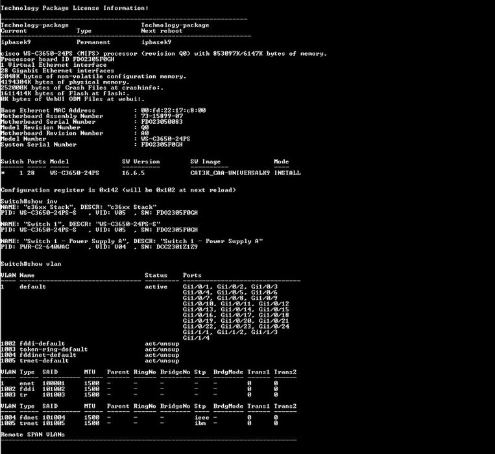
Task: Click the SAID value 101002
Action: pyautogui.click(x=54, y=389)
